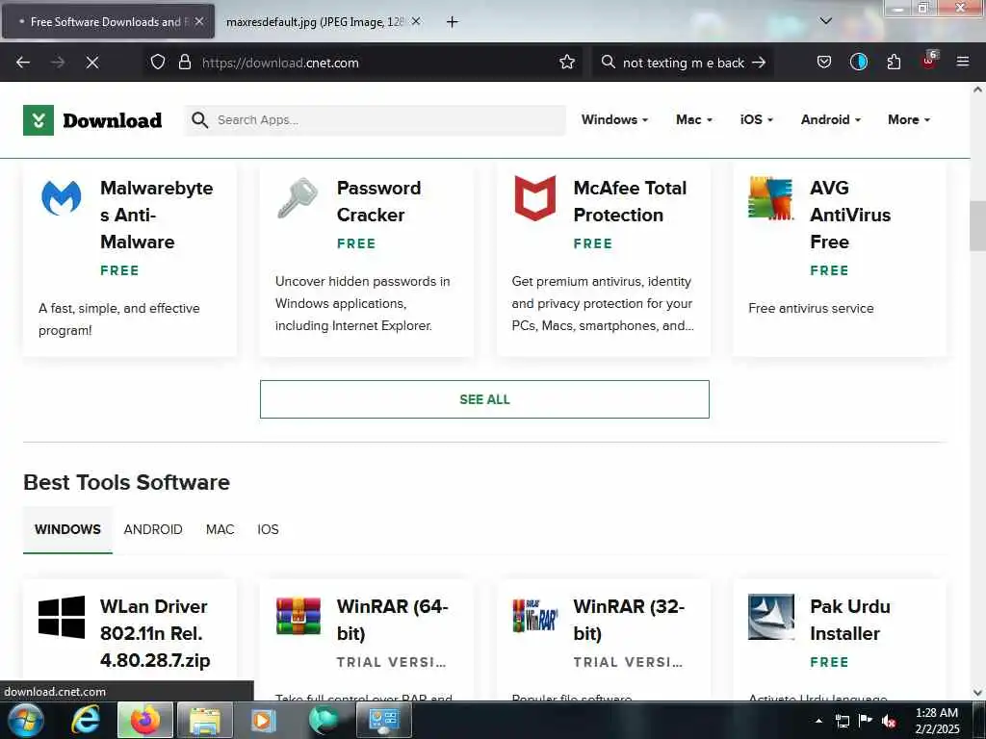Click the network tray icon
Viewport: 986px width, 739px height.
(x=842, y=721)
